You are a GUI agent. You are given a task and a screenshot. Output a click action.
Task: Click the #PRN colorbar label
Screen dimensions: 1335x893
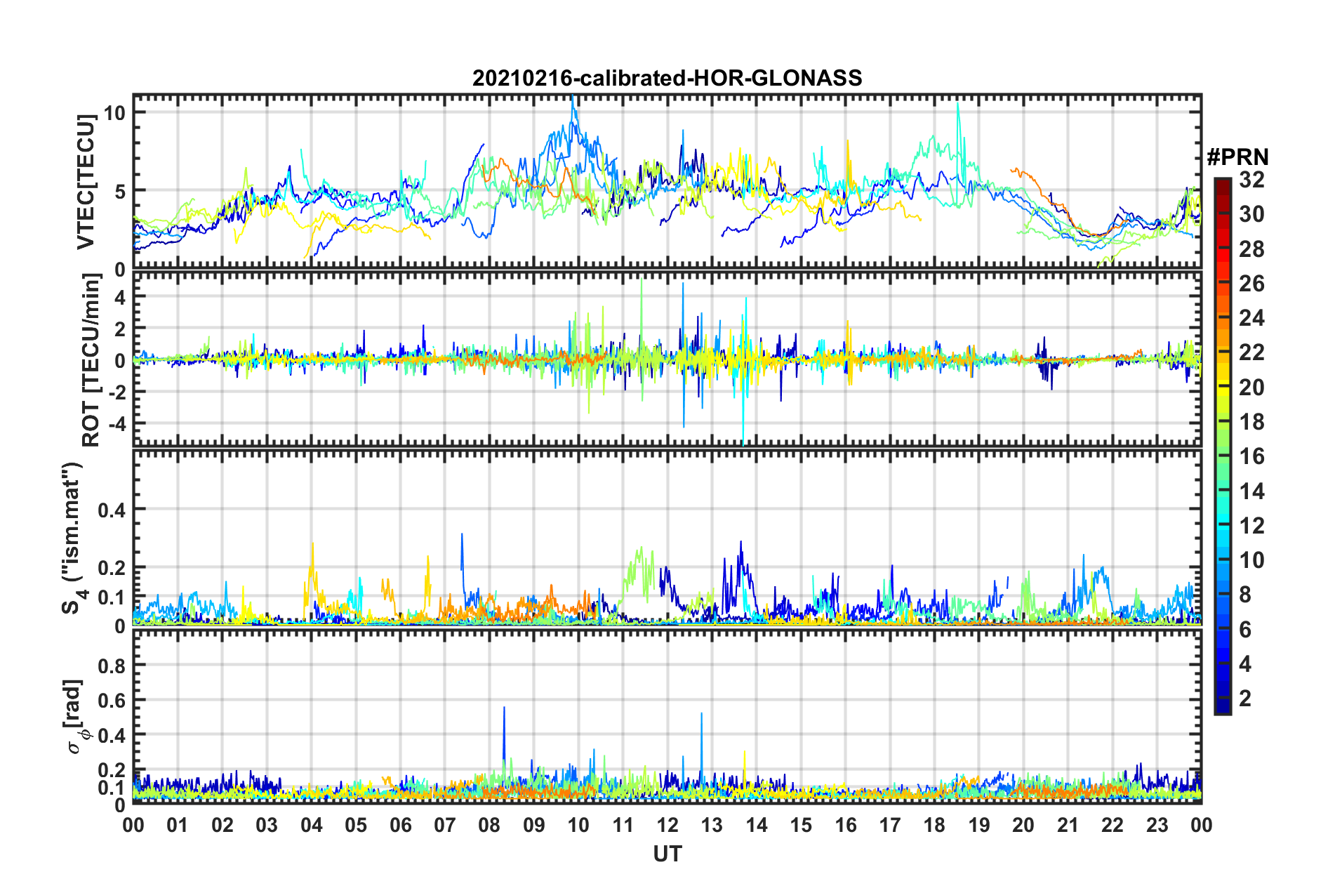click(x=1237, y=157)
